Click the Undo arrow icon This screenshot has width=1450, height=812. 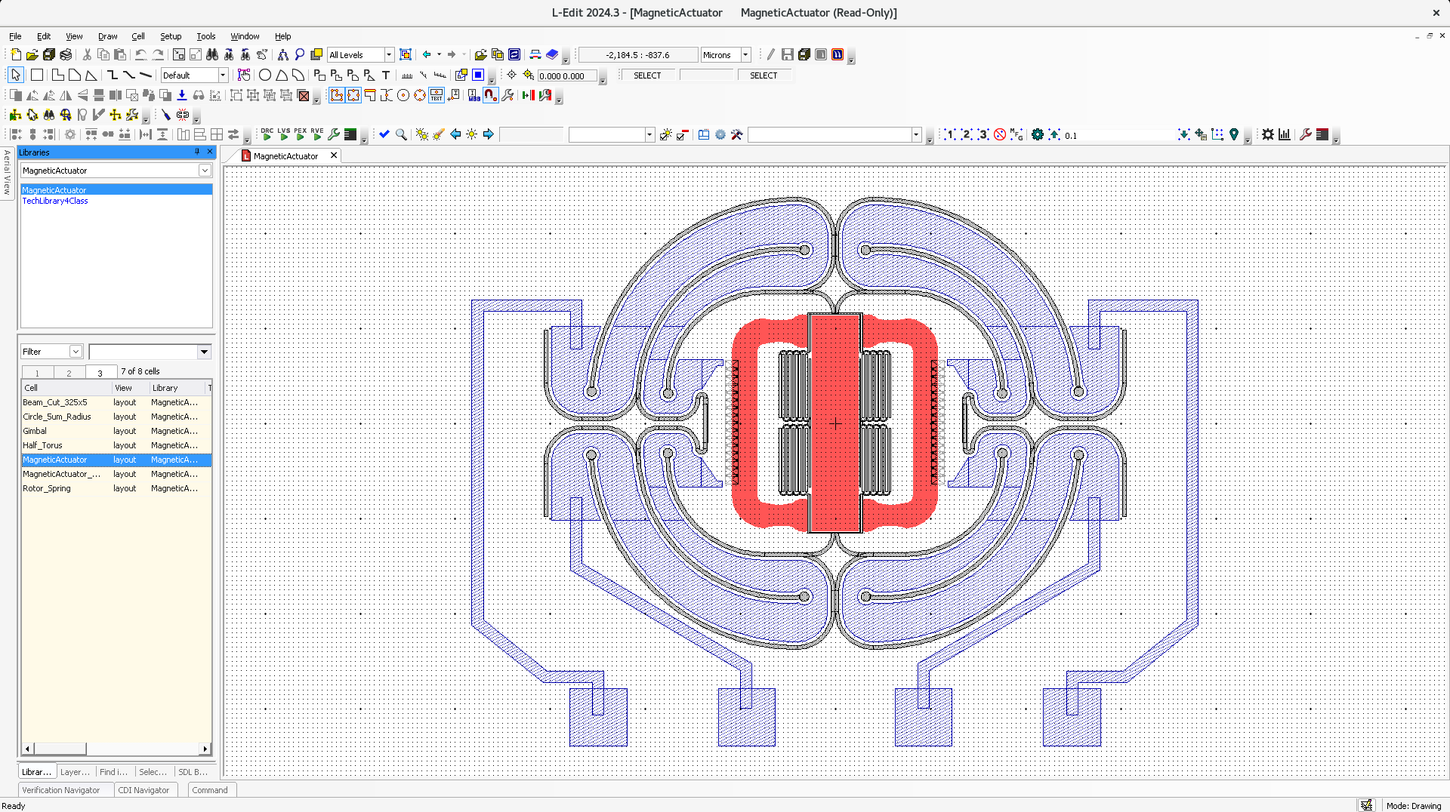(x=140, y=54)
